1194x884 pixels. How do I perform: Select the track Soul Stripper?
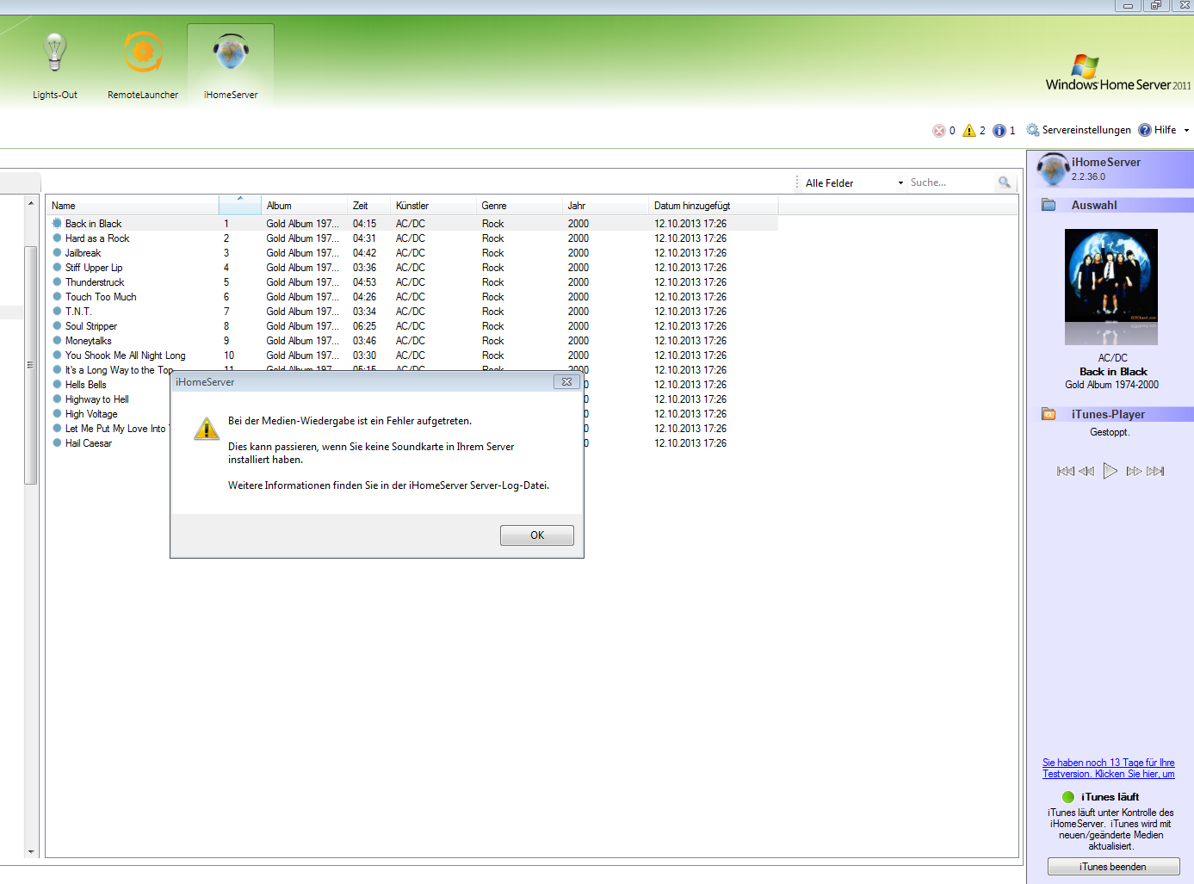click(91, 326)
